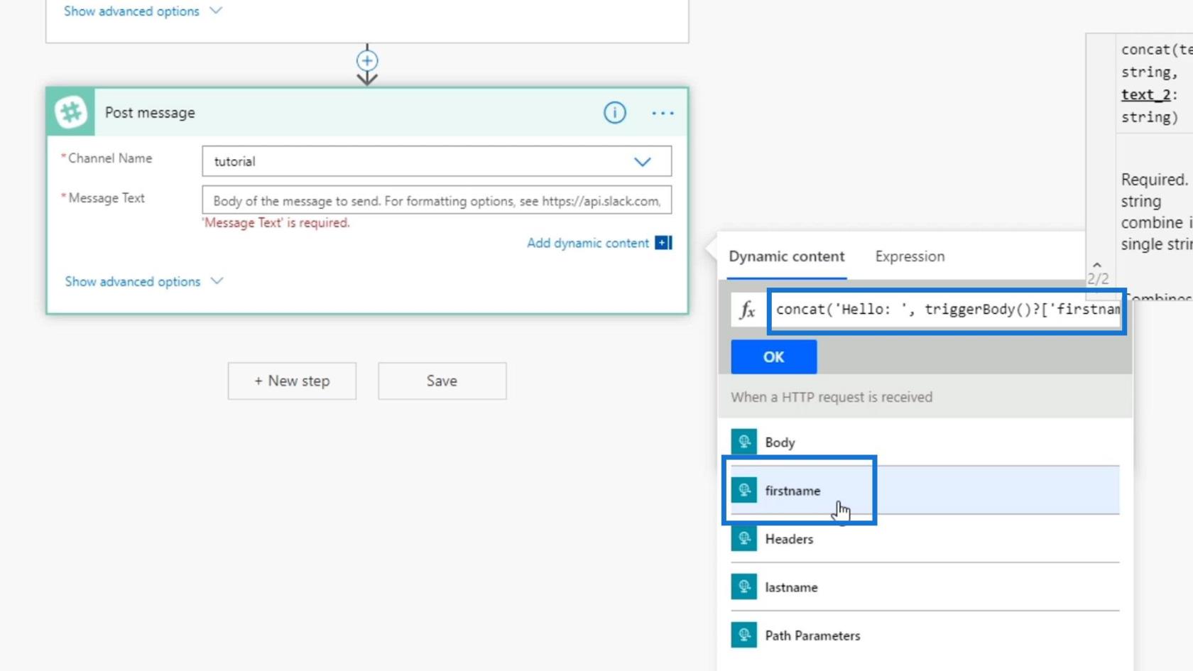The height and width of the screenshot is (671, 1193).
Task: Click the Add dynamic content plus icon
Action: point(663,243)
